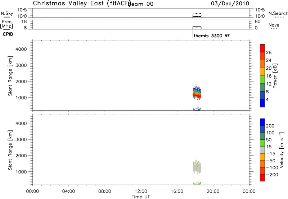The height and width of the screenshot is (199, 288).
Task: Pick the red Velocity segment below -200
Action: pyautogui.click(x=262, y=178)
